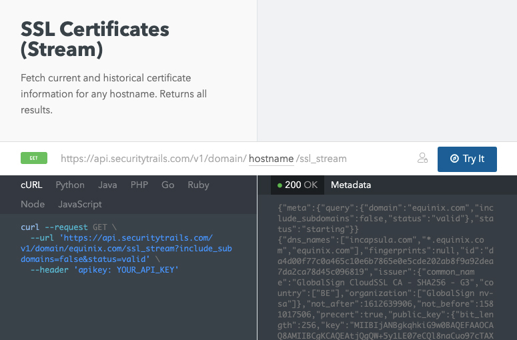
Task: Click the 'dns_names' line in the response
Action: coord(381,240)
